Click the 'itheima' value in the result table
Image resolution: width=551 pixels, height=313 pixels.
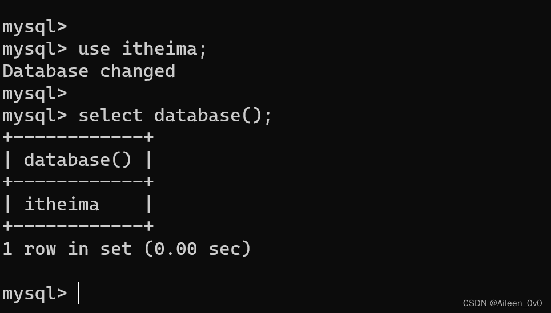[62, 205]
